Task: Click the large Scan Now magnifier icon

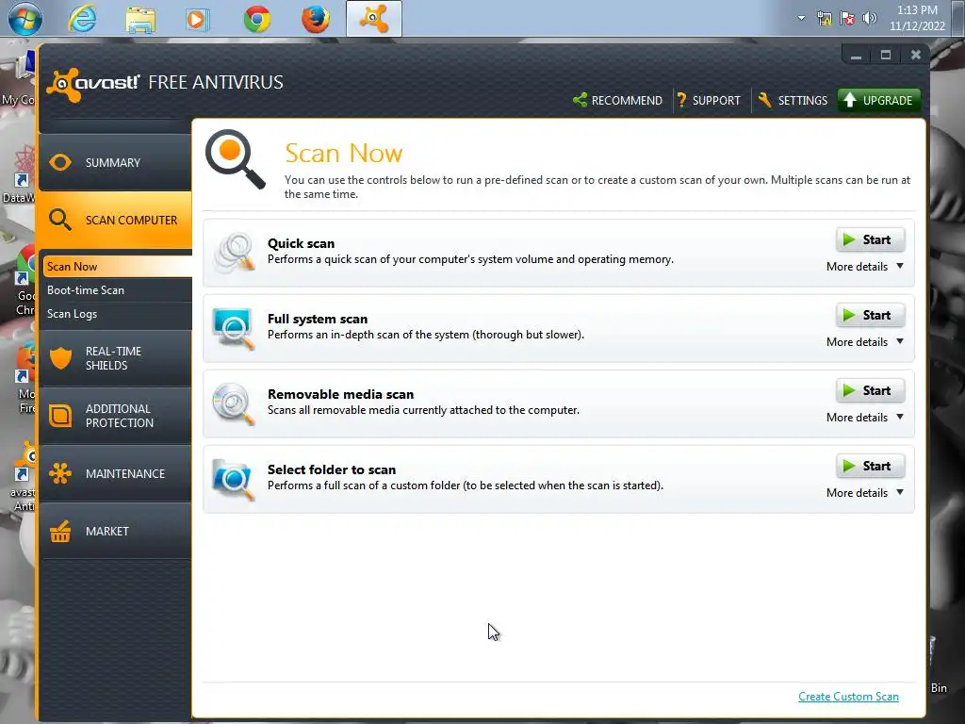Action: (x=235, y=158)
